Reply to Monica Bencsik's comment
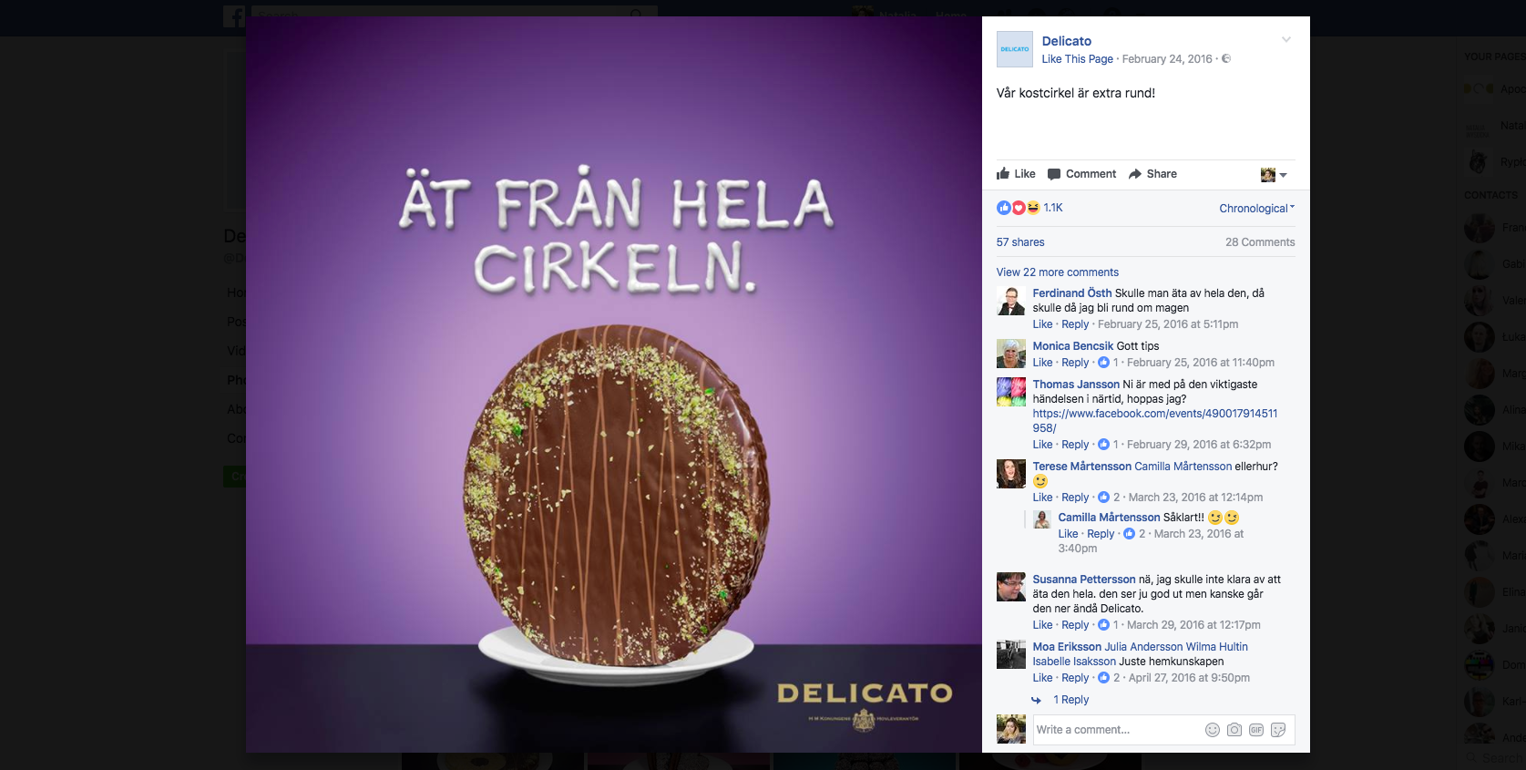The height and width of the screenshot is (770, 1526). pos(1075,363)
